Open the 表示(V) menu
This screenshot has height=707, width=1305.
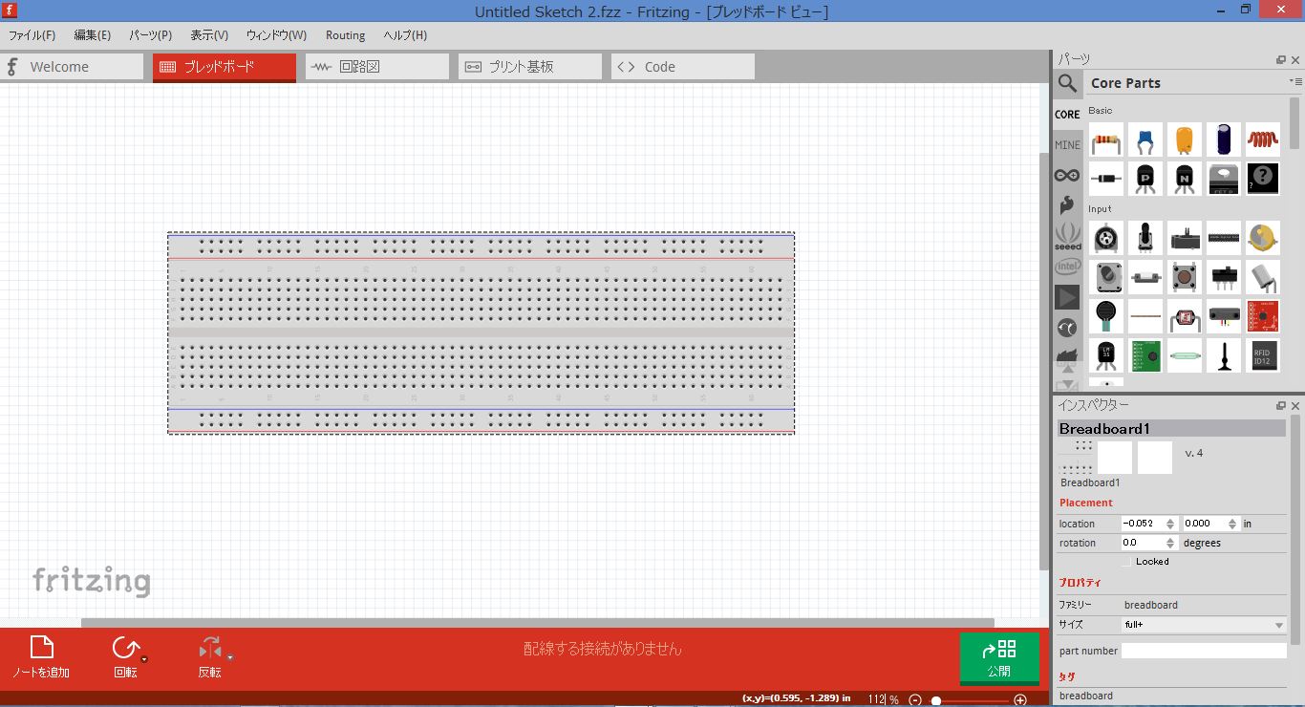[209, 35]
